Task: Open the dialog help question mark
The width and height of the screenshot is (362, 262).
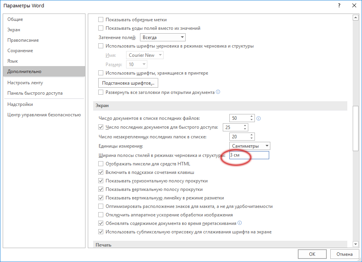Action: click(339, 5)
